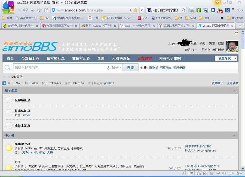
Task: Click the address bar URL field
Action: (92, 10)
